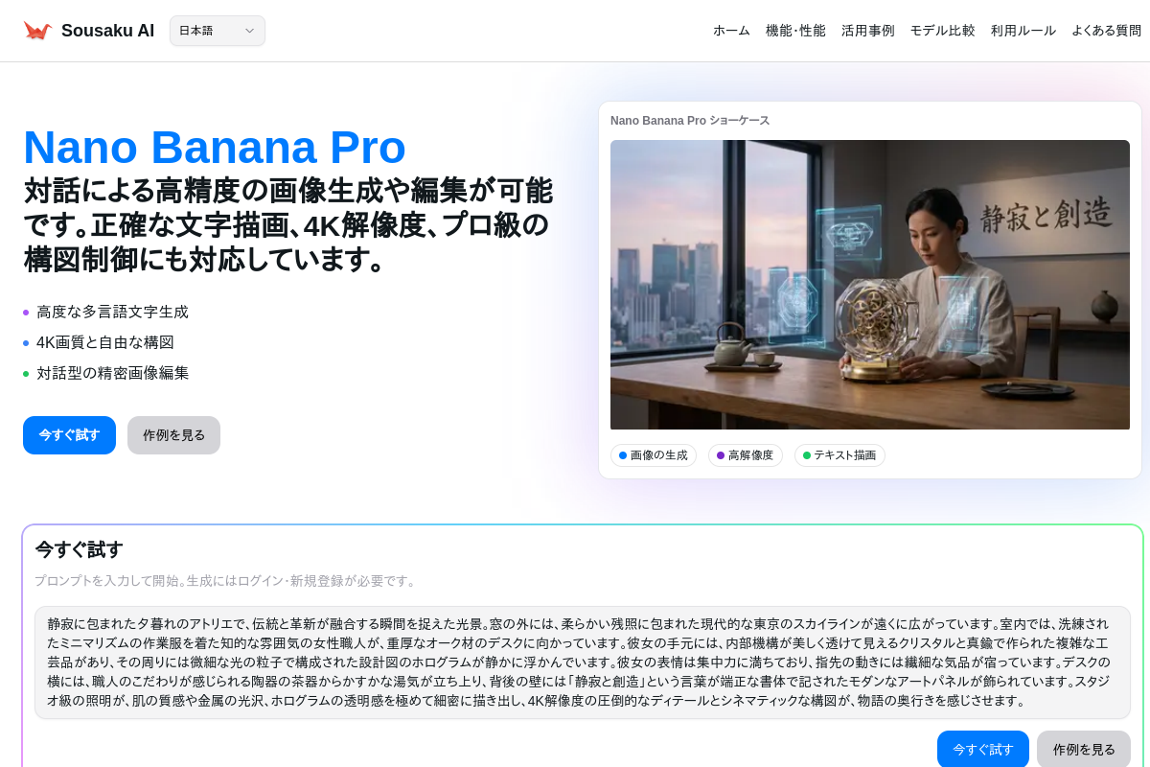This screenshot has width=1150, height=767.
Task: Click the showcase image of woman craftsman
Action: tap(870, 285)
